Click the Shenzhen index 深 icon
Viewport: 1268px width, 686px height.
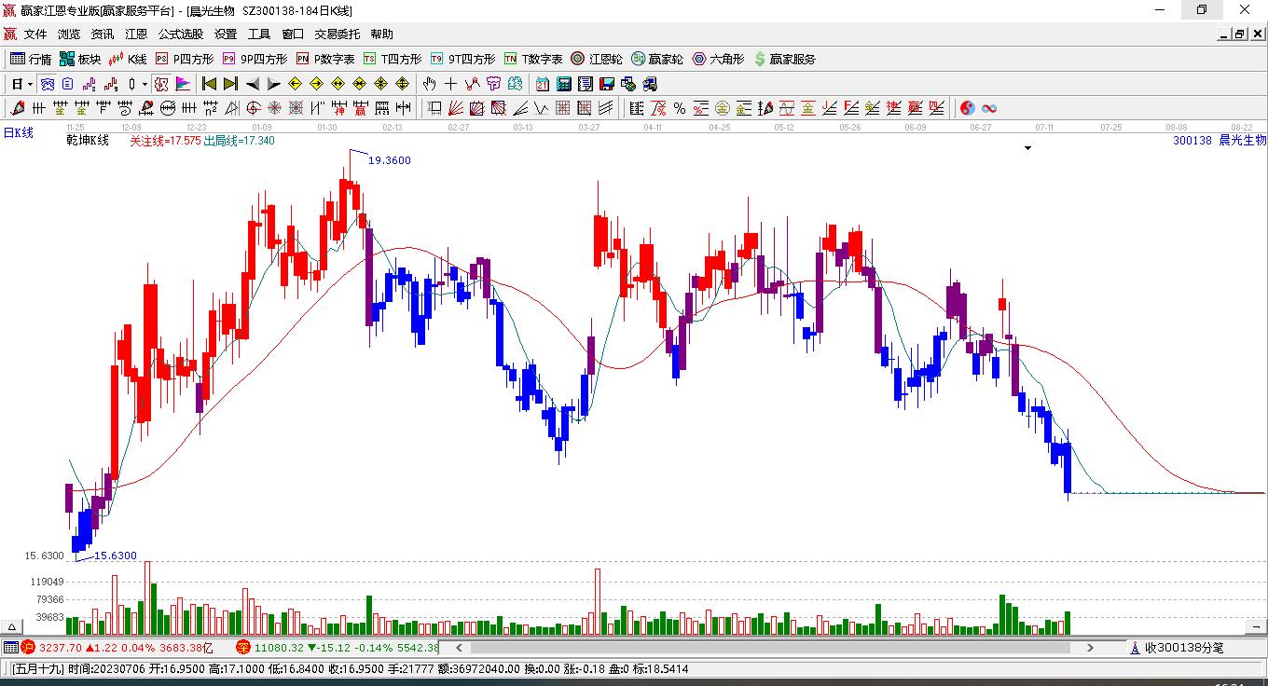(x=243, y=647)
